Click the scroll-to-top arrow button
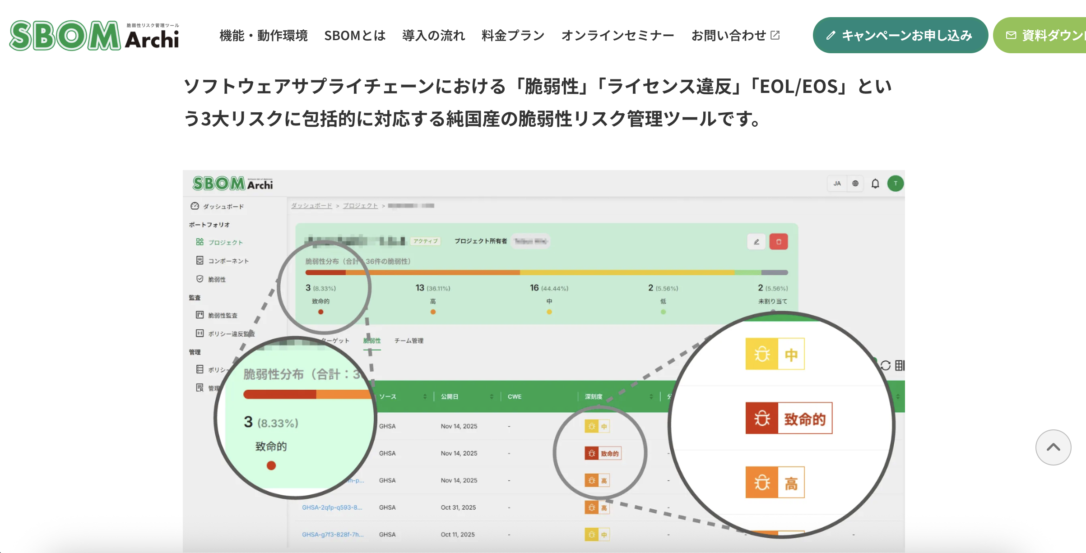The image size is (1086, 553). pyautogui.click(x=1054, y=447)
